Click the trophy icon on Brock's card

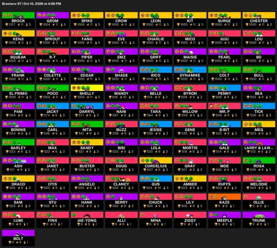(x=7, y=25)
